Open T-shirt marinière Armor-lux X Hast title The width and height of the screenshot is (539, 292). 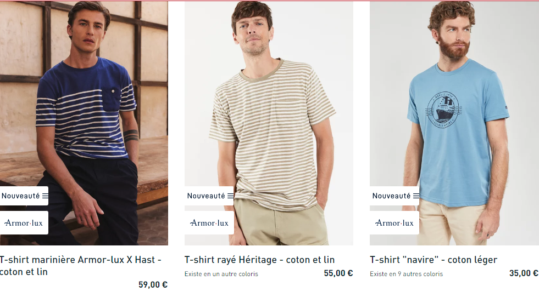80,266
